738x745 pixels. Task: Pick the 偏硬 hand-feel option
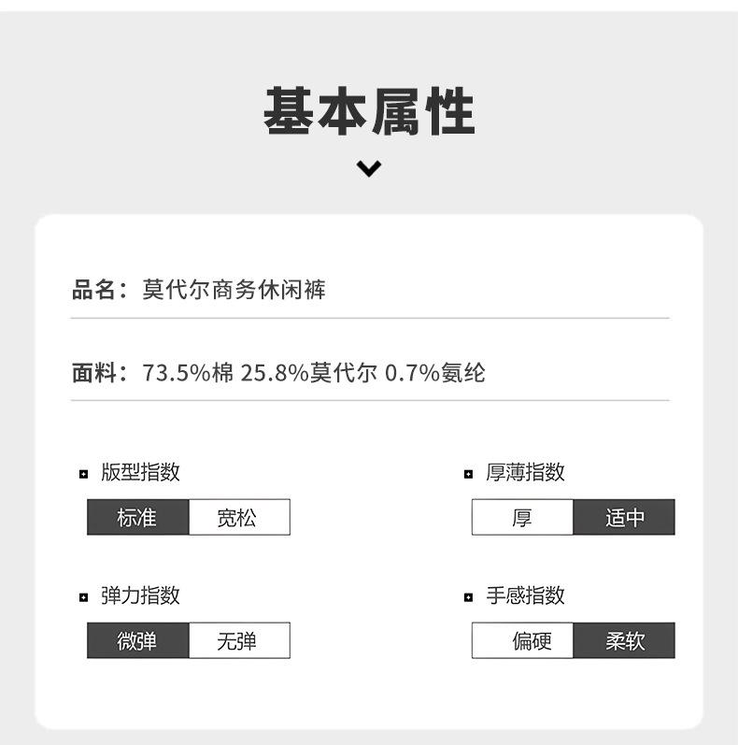click(521, 640)
